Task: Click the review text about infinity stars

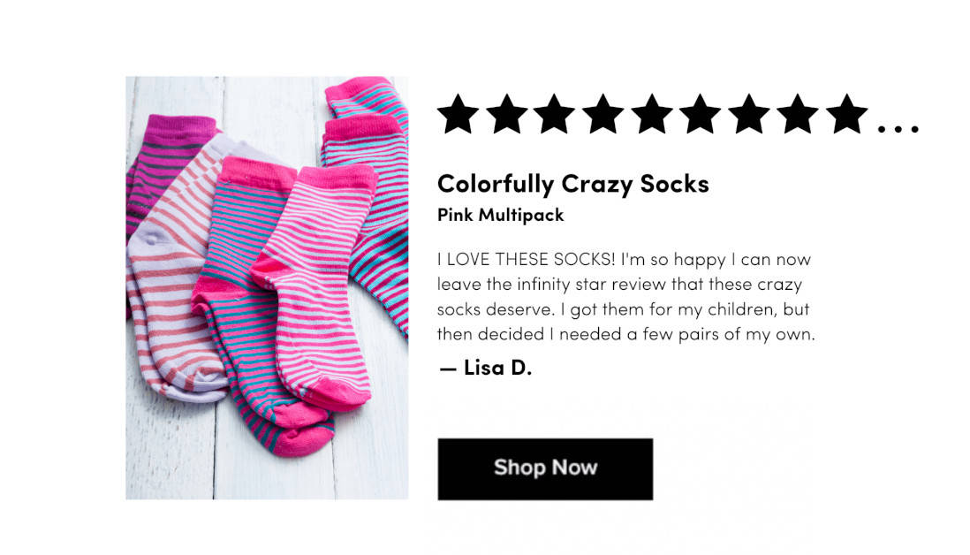Action: tap(625, 298)
